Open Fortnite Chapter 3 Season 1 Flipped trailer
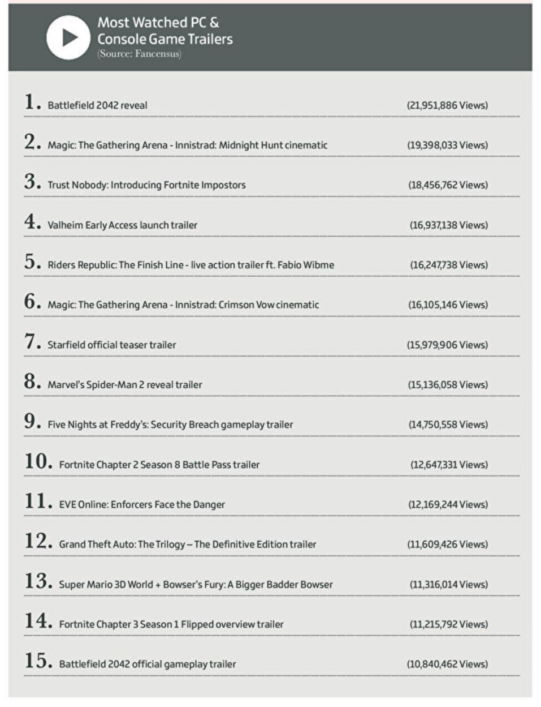Image resolution: width=541 pixels, height=707 pixels. 171,624
